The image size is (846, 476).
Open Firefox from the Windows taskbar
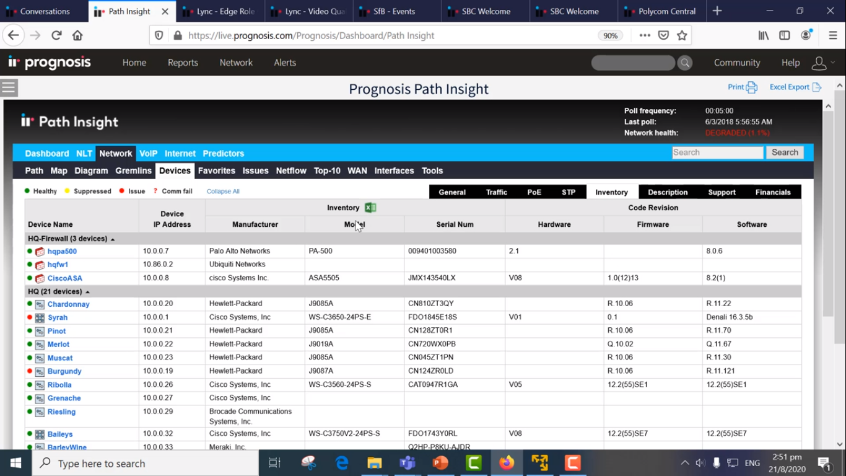click(x=507, y=463)
